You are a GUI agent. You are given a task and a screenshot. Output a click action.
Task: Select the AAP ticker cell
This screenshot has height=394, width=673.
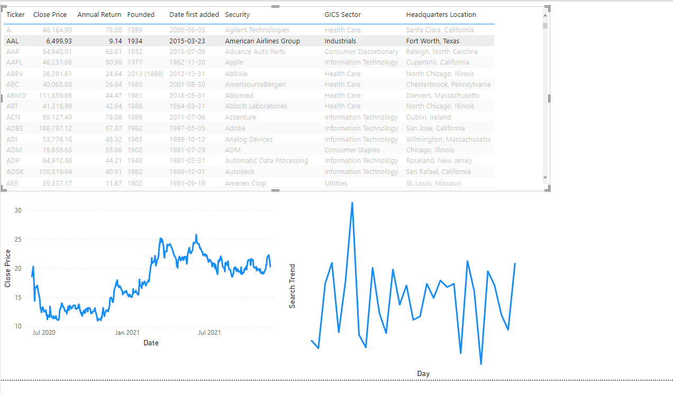12,52
